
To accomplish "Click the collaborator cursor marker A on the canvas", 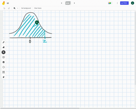I will (37, 22).
